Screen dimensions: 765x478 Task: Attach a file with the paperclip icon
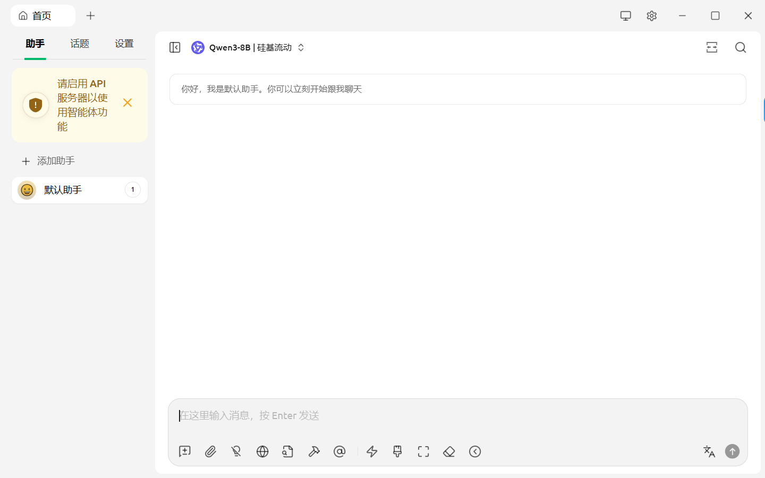point(210,451)
